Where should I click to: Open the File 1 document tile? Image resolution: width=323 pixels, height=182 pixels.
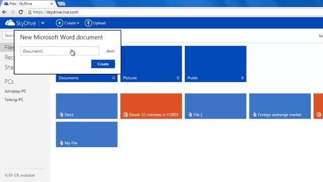pos(216,106)
